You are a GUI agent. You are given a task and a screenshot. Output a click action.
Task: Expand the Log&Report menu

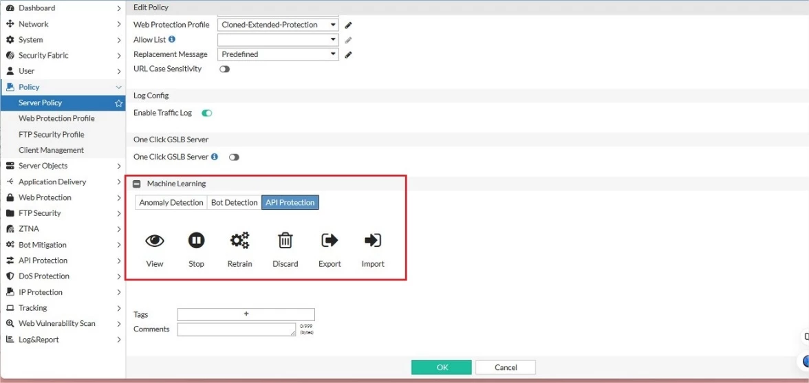(x=118, y=340)
